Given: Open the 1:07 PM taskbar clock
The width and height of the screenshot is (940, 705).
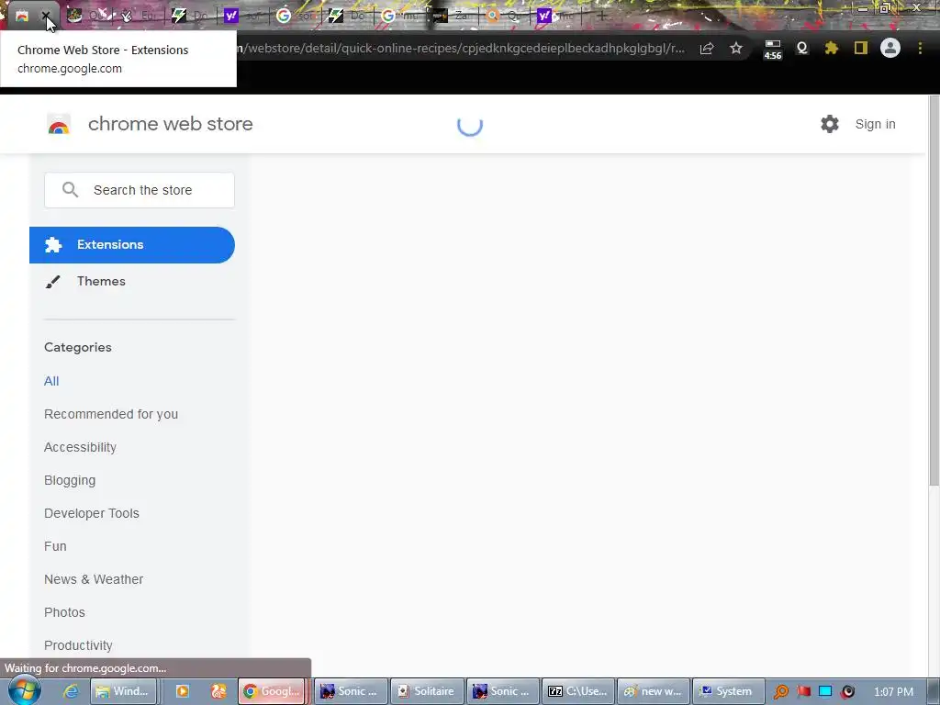Looking at the screenshot, I should [893, 691].
